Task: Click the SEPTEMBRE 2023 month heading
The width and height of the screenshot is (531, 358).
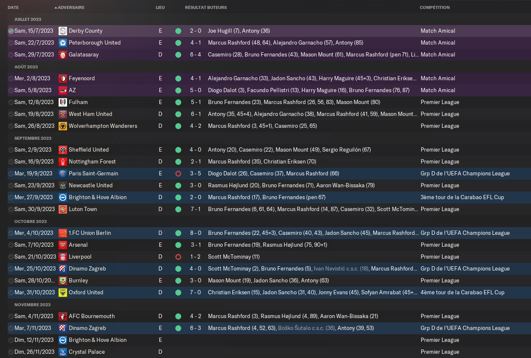Action: [33, 138]
